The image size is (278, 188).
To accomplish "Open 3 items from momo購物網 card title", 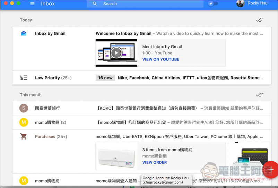I will pos(167,150).
